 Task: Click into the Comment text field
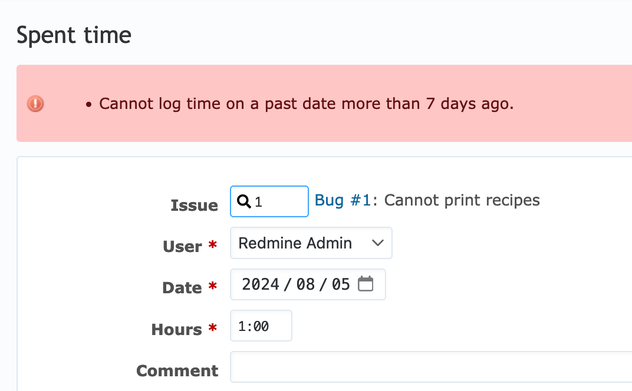(431, 367)
